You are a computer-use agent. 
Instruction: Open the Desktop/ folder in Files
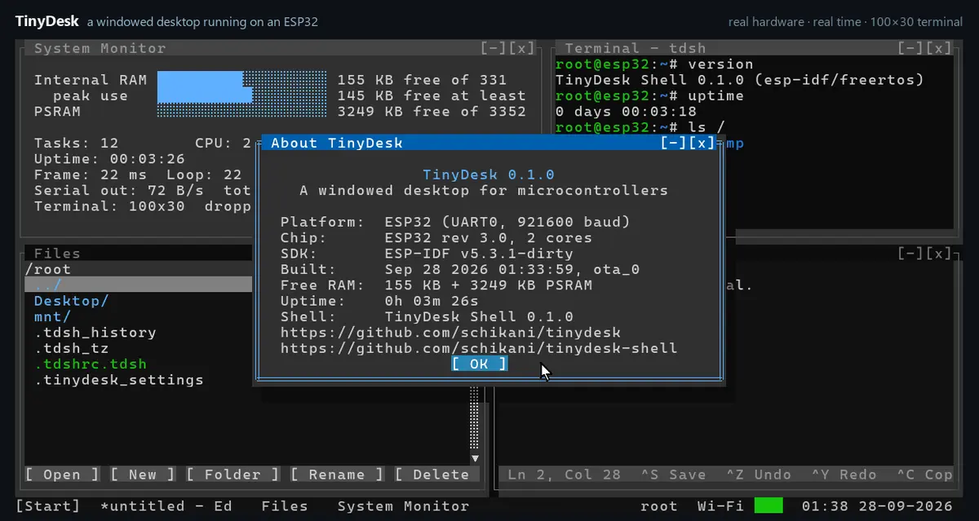72,301
